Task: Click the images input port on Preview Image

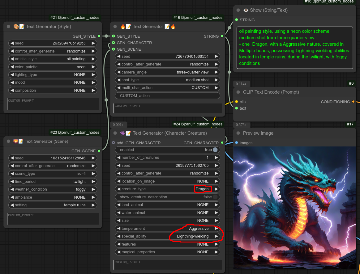Action: 237,143
